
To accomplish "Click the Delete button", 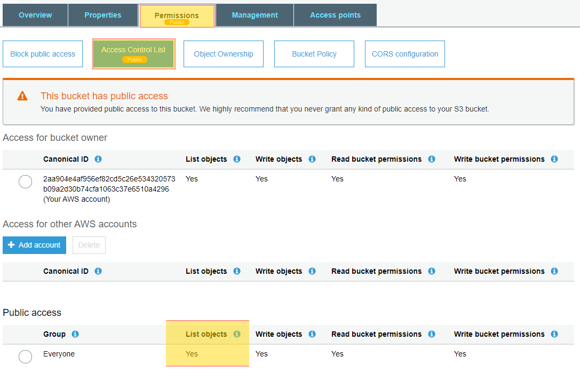I will pyautogui.click(x=89, y=245).
